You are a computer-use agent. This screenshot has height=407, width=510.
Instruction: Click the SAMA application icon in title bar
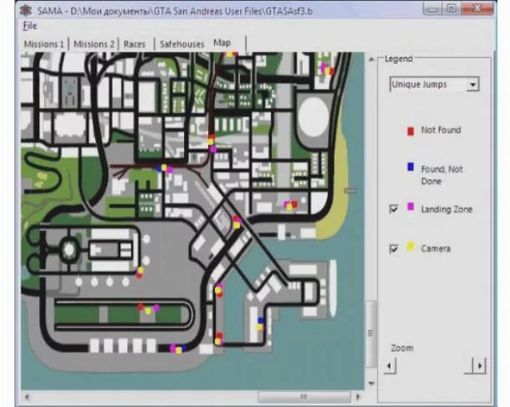pyautogui.click(x=26, y=10)
